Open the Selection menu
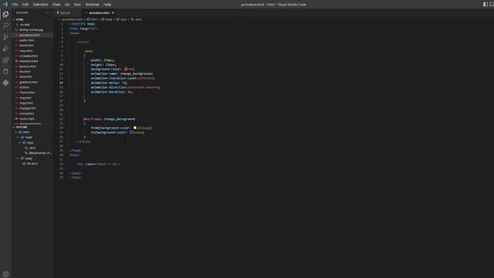 click(x=41, y=5)
